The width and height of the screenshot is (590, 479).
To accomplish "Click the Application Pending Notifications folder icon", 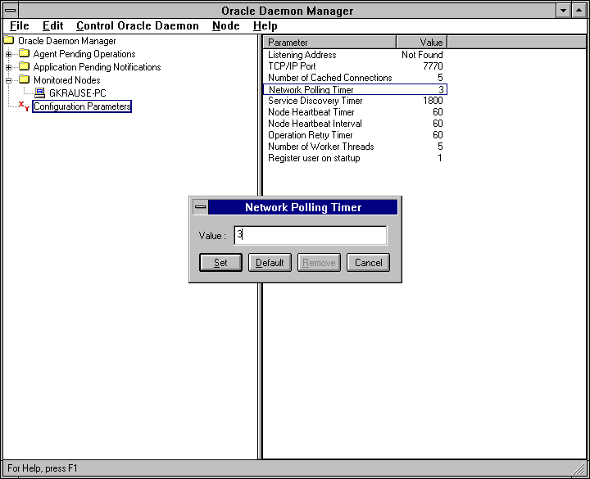I will (24, 67).
